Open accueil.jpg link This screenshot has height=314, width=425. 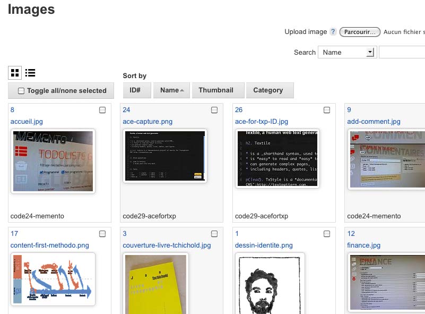[27, 122]
